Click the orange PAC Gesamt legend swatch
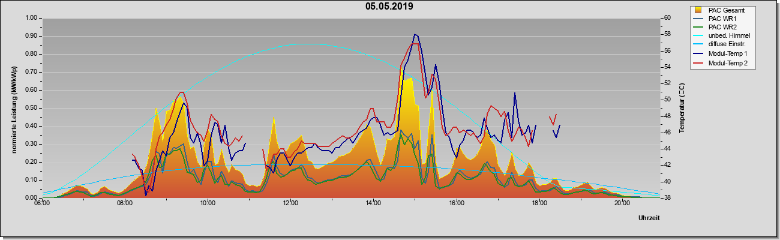Screen dimensions: 780x240 click(x=698, y=10)
